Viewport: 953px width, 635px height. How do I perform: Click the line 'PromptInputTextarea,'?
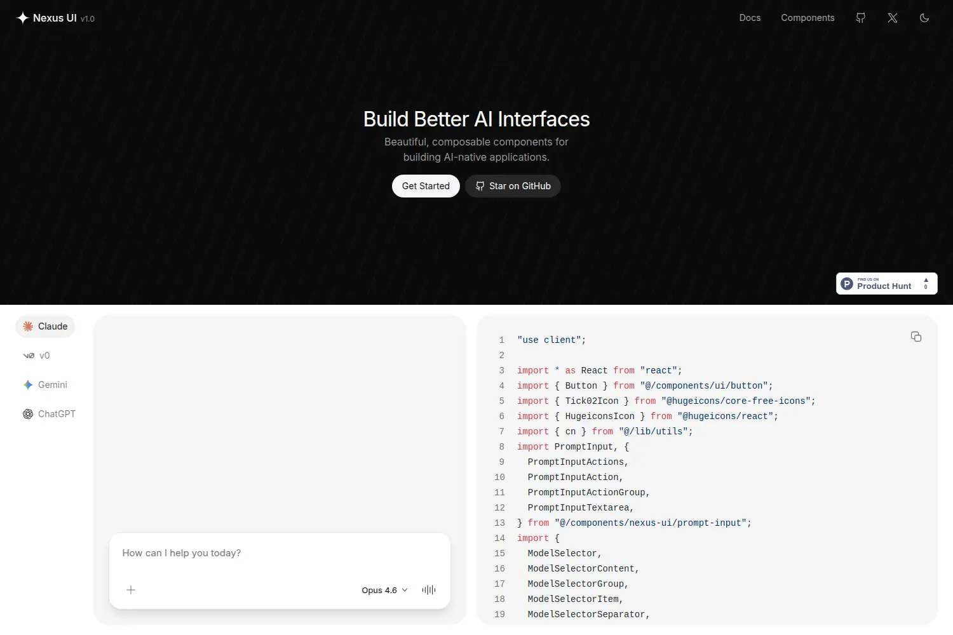[581, 507]
